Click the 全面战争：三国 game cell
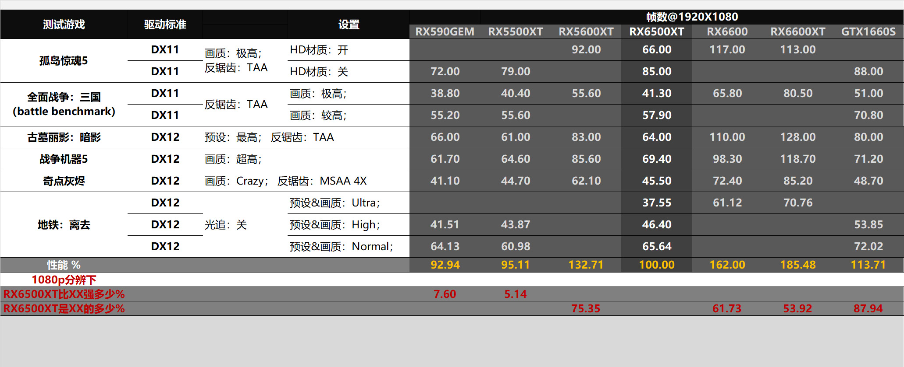Screen dimensions: 904x367 tap(64, 104)
